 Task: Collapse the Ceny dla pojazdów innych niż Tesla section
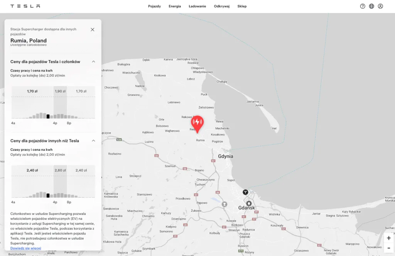coord(93,141)
